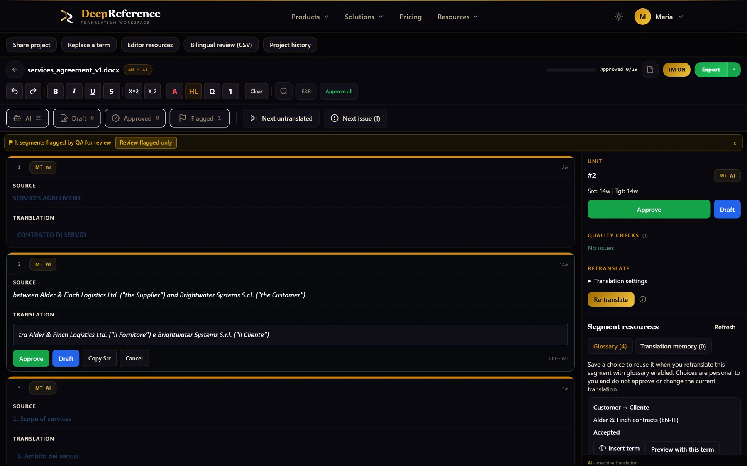
Task: Open the Export options dropdown arrow
Action: tap(734, 70)
